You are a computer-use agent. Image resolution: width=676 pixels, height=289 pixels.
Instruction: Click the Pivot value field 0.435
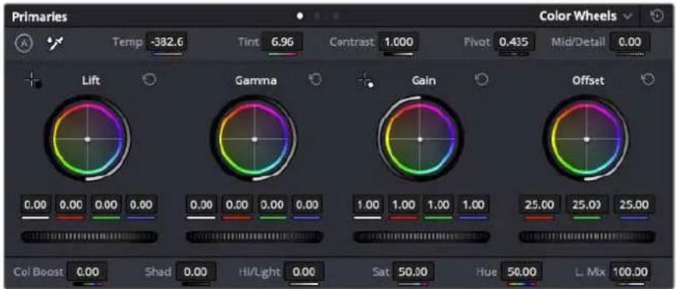514,42
